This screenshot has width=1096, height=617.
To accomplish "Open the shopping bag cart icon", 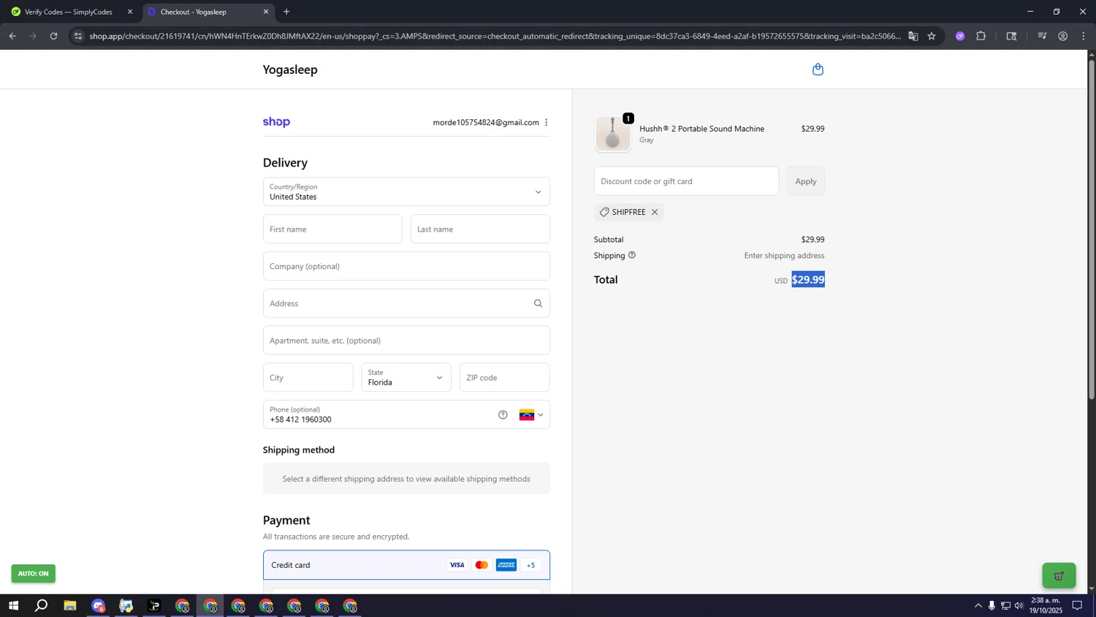I will tap(818, 69).
